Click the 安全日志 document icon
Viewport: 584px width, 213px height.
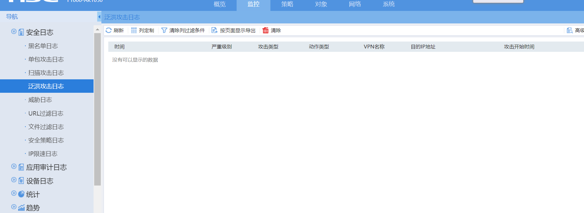pyautogui.click(x=21, y=32)
